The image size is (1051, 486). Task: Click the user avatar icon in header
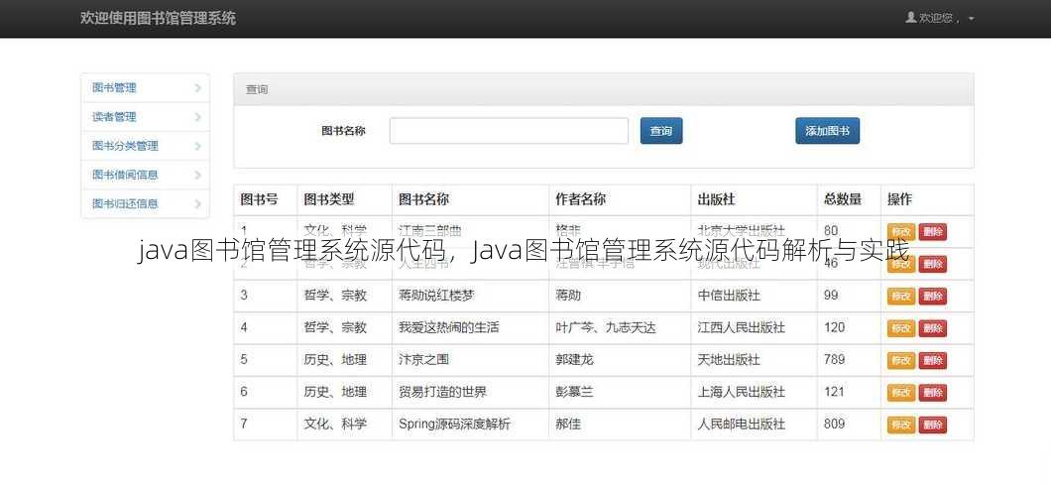(911, 18)
